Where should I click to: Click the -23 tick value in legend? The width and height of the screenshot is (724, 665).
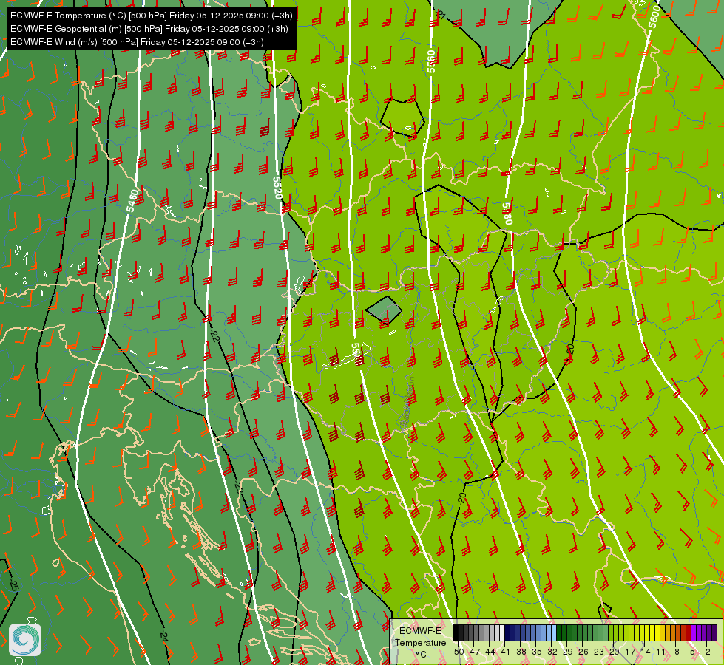[x=598, y=652]
